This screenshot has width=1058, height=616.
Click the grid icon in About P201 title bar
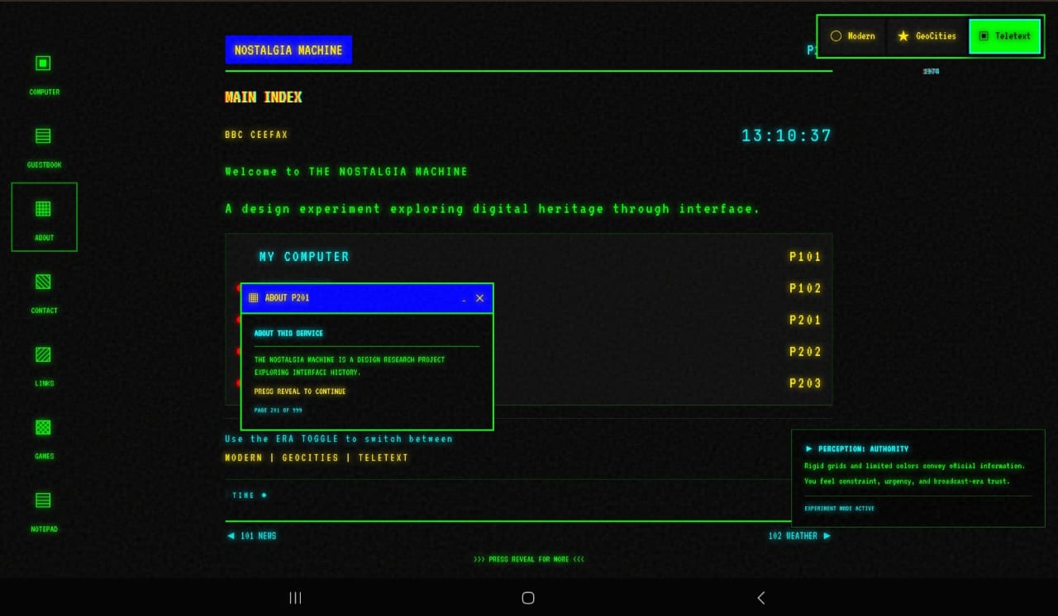(x=254, y=298)
